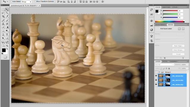The height and width of the screenshot is (107, 190).
Task: Expand the Group 1 layer folder
Action: 159,72
